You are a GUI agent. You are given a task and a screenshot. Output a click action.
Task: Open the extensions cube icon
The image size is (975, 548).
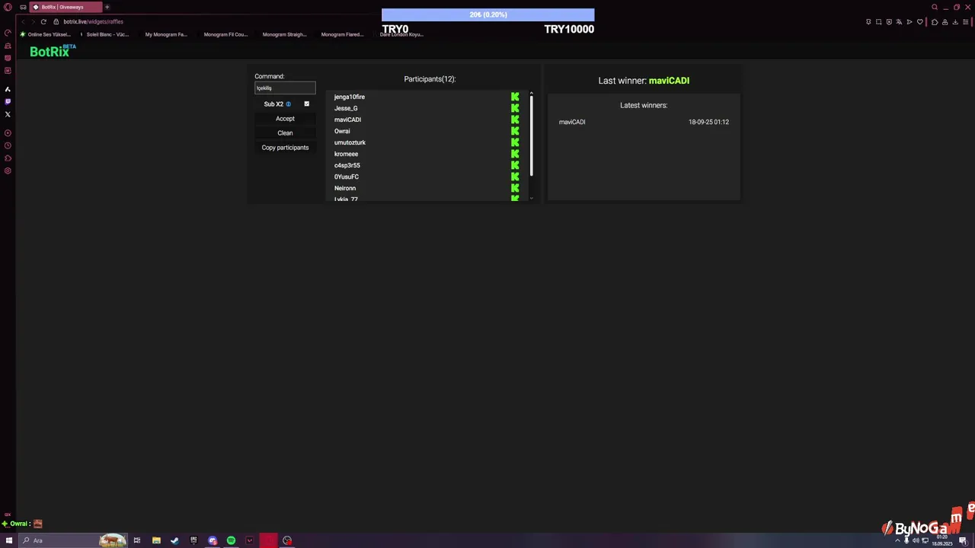[x=935, y=21]
